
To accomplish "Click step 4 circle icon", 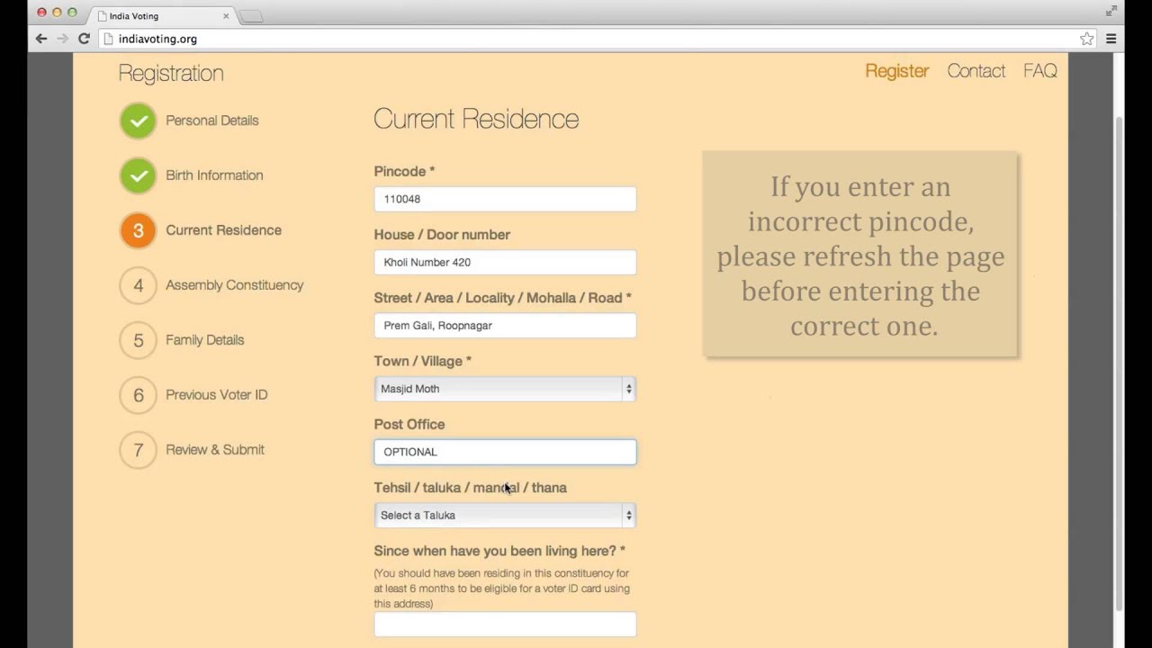I will coord(138,285).
